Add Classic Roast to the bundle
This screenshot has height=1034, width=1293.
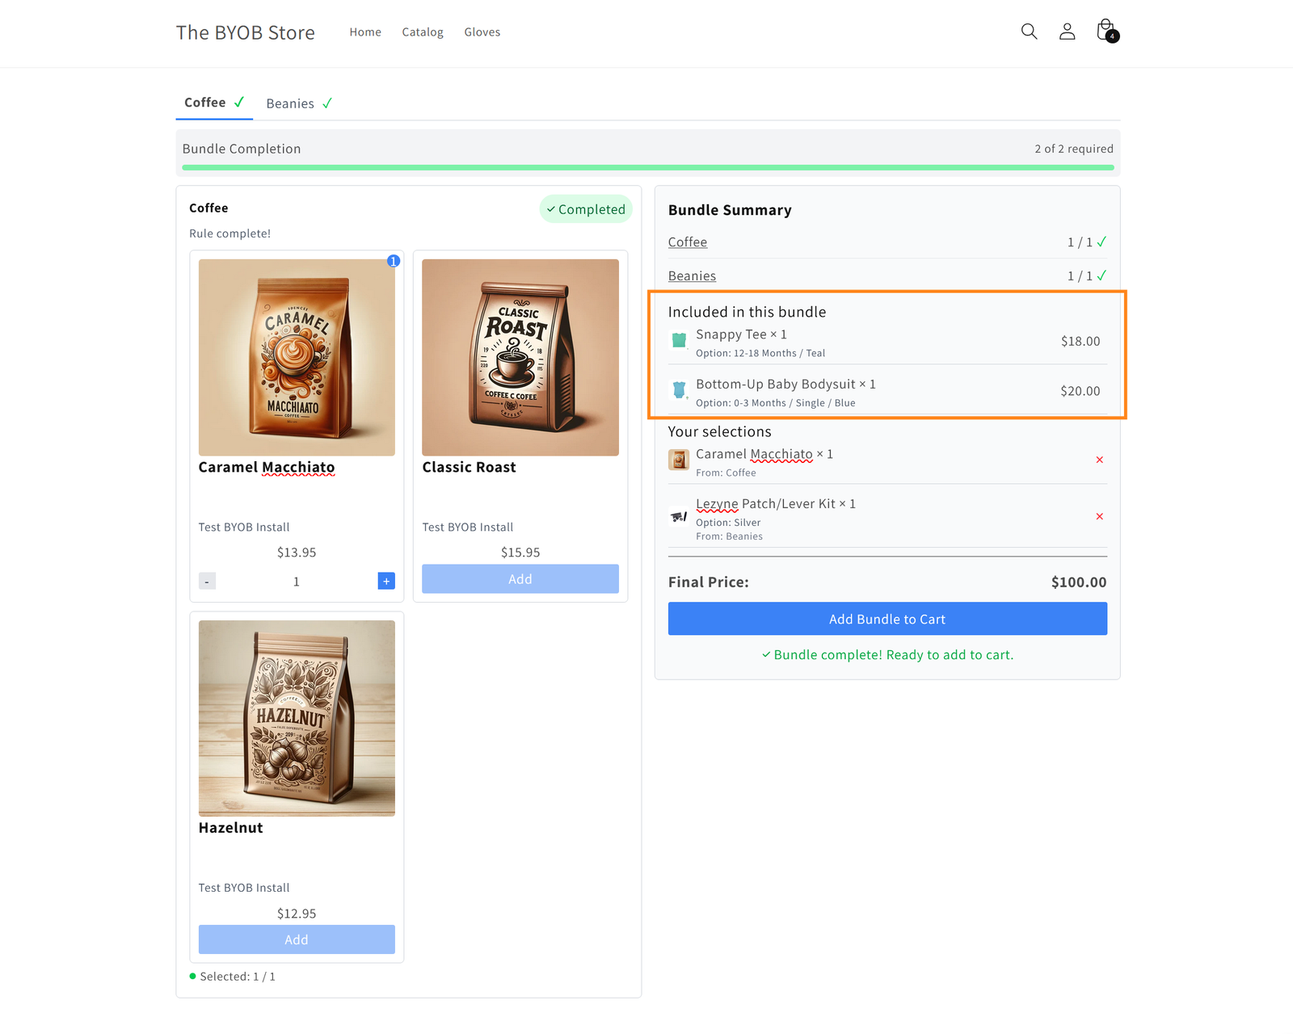520,579
